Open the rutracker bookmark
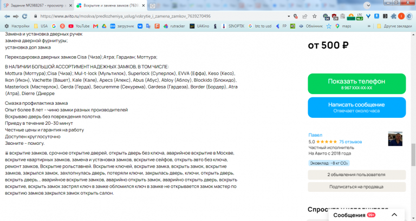 [x=174, y=26]
